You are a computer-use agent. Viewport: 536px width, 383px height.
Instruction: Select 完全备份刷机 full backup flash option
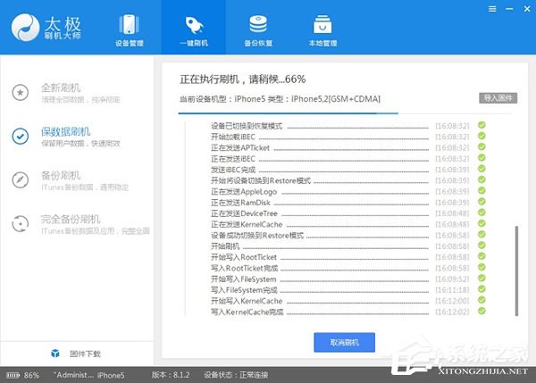pos(70,223)
